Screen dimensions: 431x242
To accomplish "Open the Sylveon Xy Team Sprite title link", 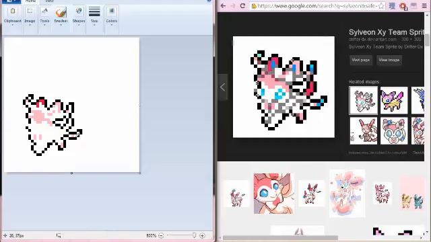I will pos(386,32).
